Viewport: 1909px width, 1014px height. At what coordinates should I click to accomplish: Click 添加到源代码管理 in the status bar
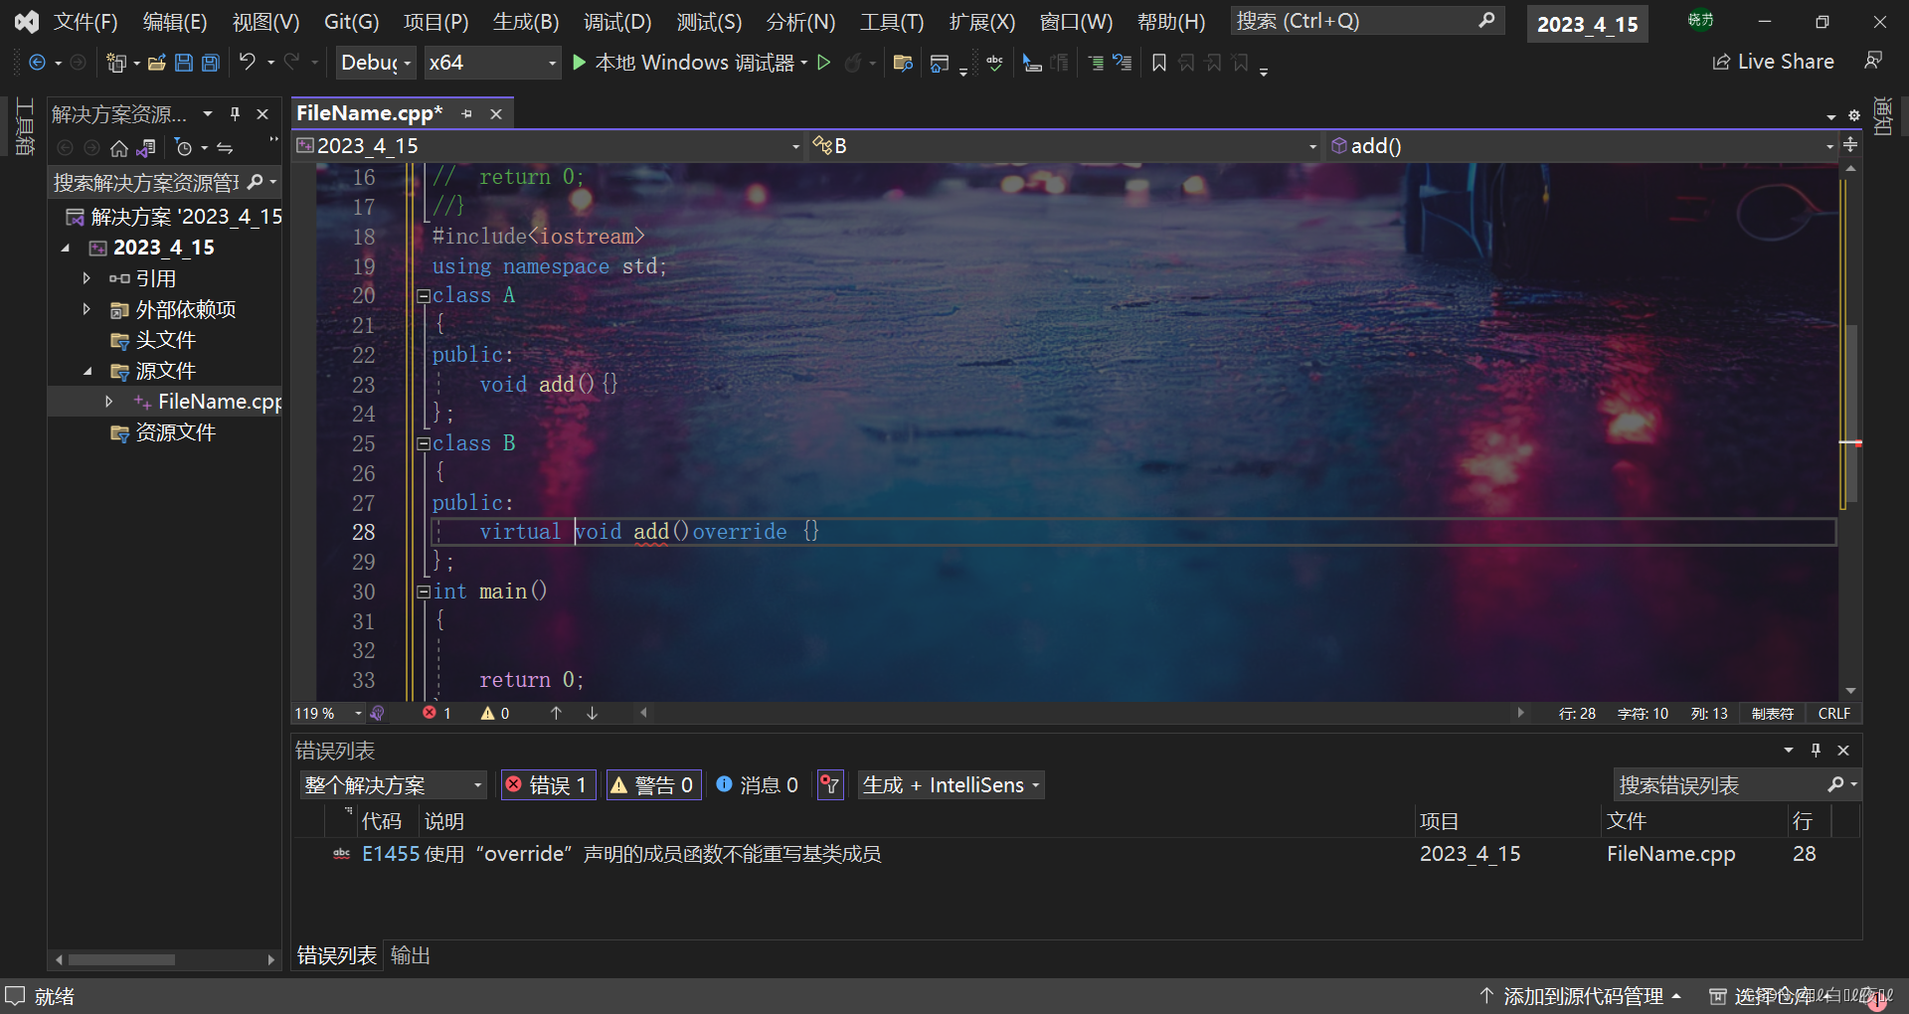point(1581,996)
